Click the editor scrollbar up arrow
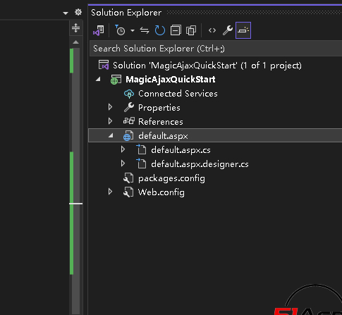342x315 pixels. (x=75, y=42)
